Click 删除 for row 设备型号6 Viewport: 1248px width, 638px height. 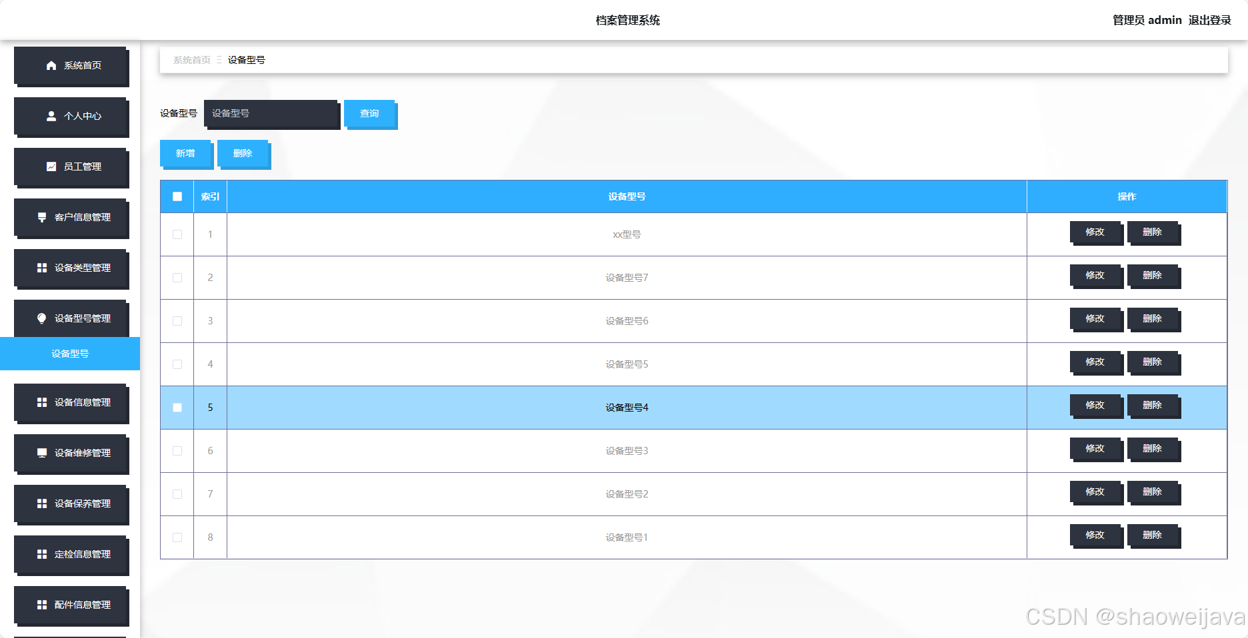tap(1153, 319)
